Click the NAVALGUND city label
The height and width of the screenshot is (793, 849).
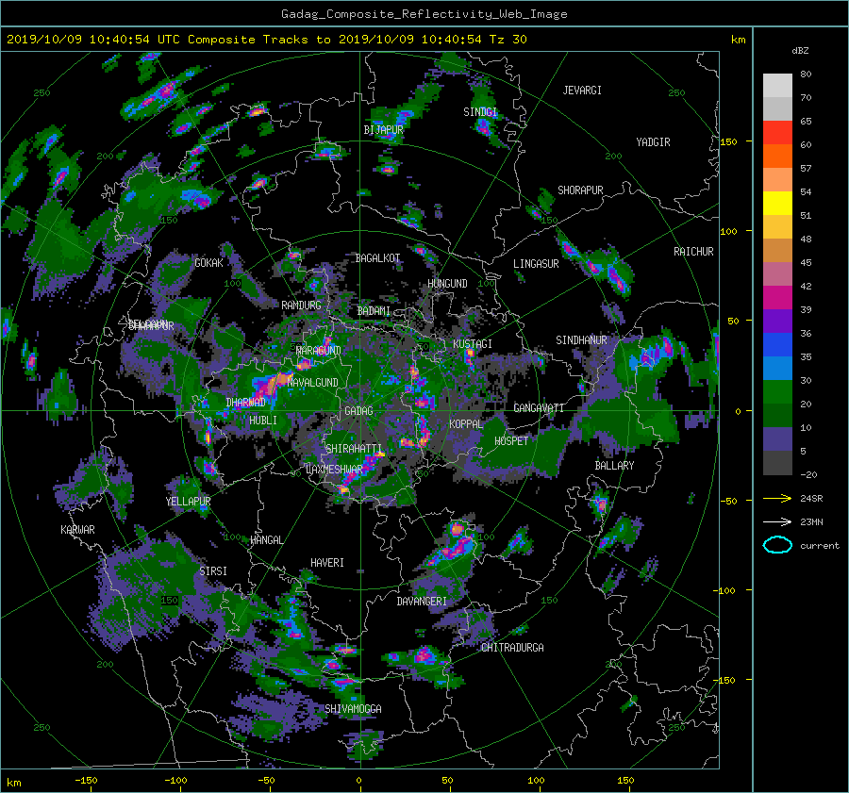coord(312,383)
